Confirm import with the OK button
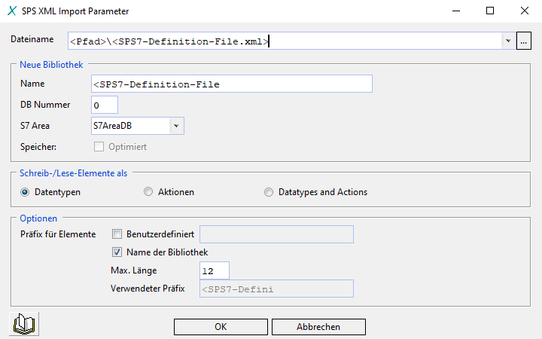Image resolution: width=542 pixels, height=339 pixels. coord(221,327)
